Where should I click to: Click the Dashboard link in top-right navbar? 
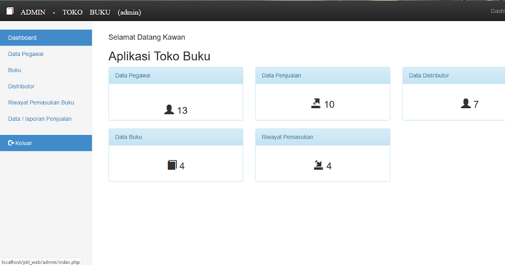(x=498, y=11)
